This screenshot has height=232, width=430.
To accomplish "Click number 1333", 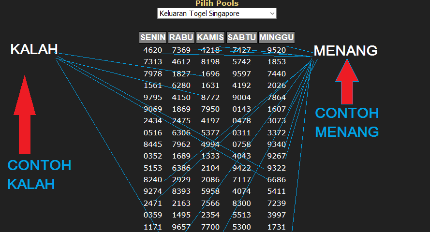I will click(x=210, y=156).
